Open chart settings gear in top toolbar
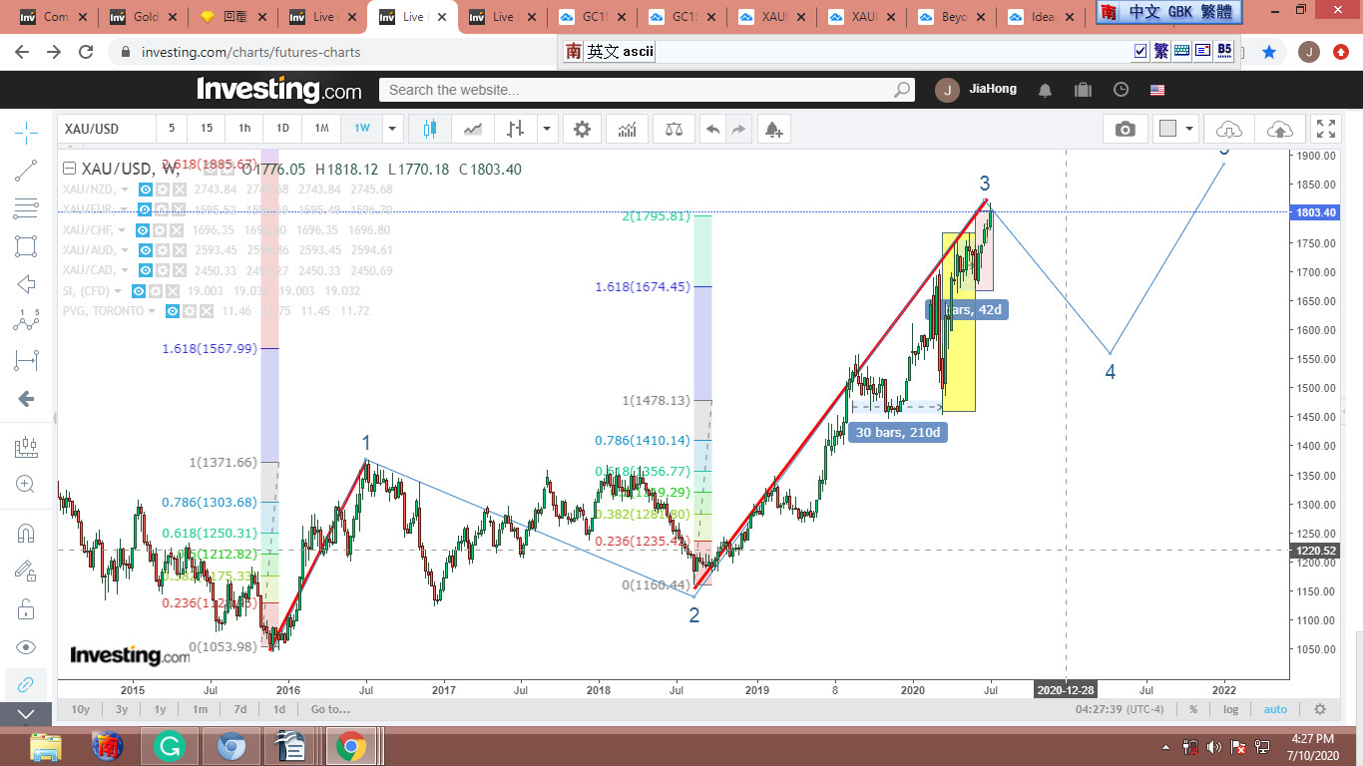Screen dimensions: 1363x766 point(582,129)
